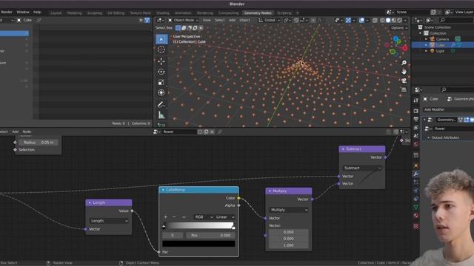Screen dimensions: 474x266
Task: Toggle X-ray mode in viewport header
Action: [x=375, y=20]
